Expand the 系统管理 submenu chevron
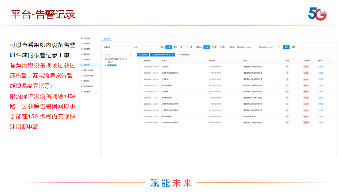The height and width of the screenshot is (192, 342). tap(98, 91)
